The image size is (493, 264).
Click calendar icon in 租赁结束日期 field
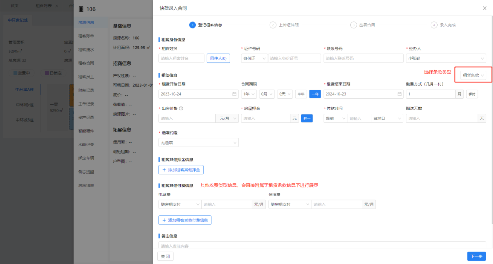click(x=399, y=94)
